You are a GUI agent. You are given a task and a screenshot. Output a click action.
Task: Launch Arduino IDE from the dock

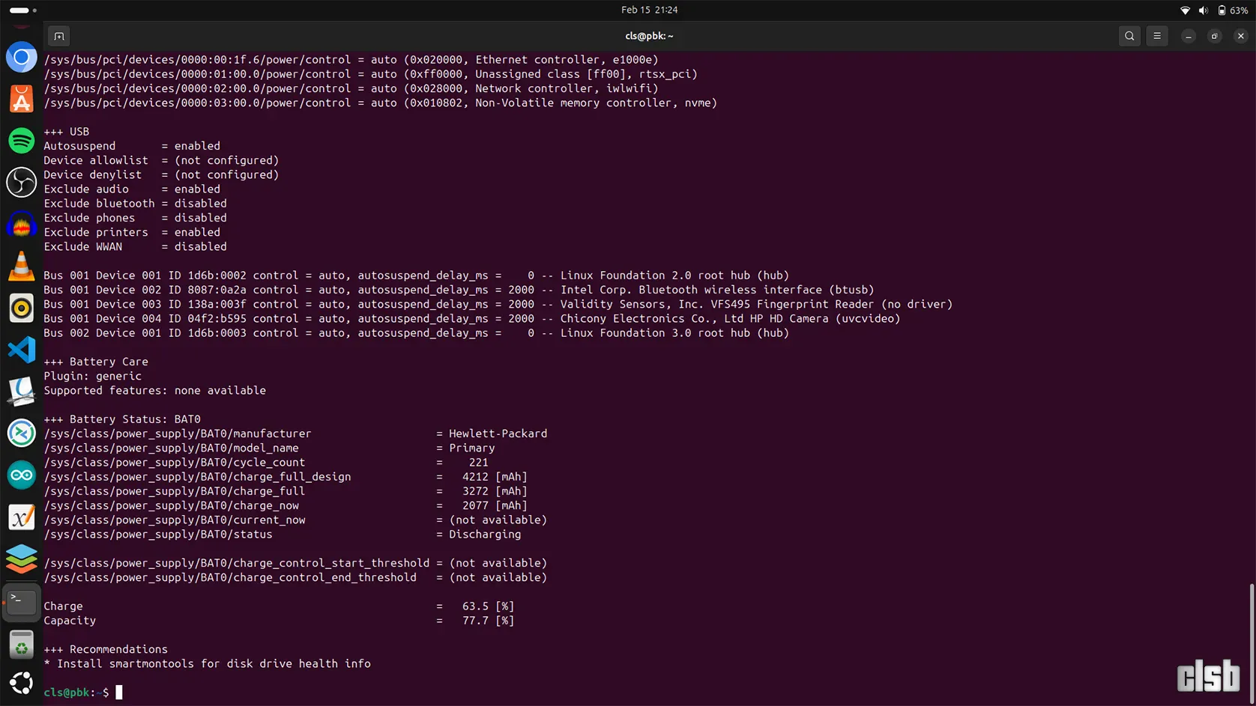pos(21,475)
